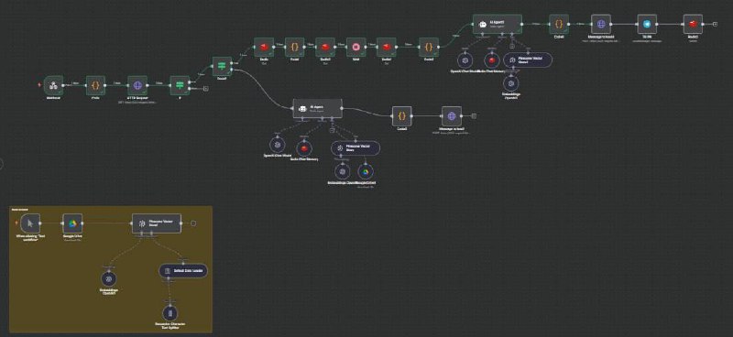Select the Webhook trigger node

point(53,85)
